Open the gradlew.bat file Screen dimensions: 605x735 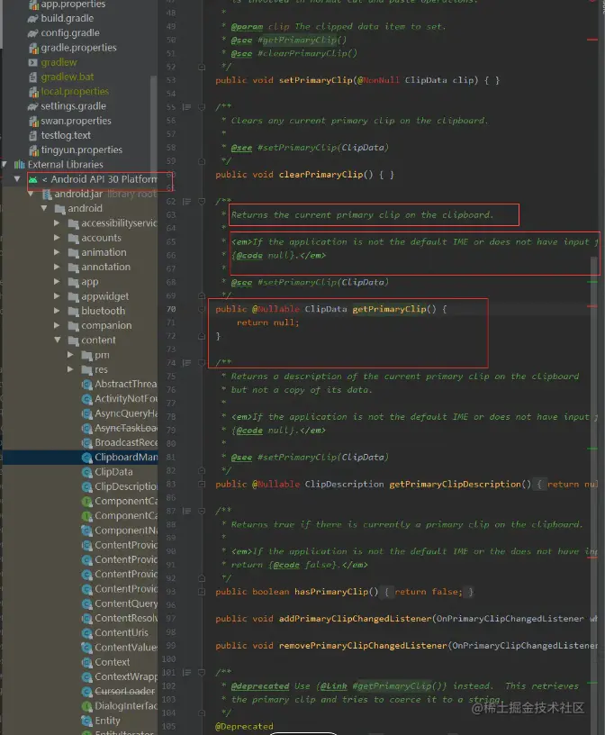click(x=67, y=77)
